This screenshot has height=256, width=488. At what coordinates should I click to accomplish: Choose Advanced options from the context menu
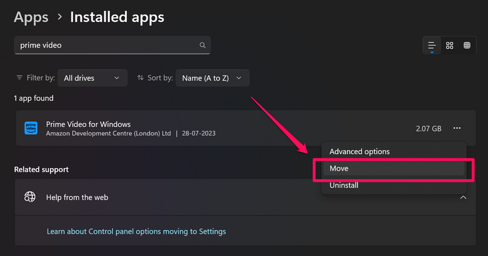pos(359,151)
